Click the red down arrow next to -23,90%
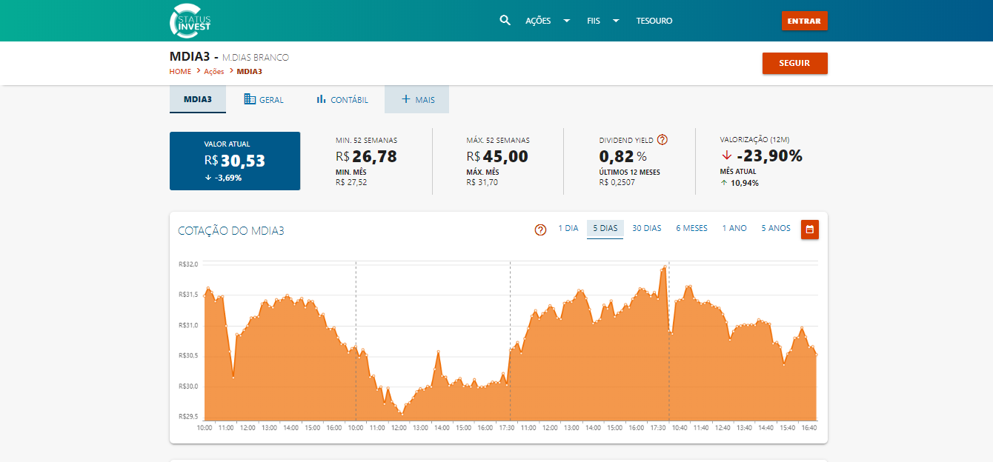This screenshot has width=993, height=462. click(727, 155)
